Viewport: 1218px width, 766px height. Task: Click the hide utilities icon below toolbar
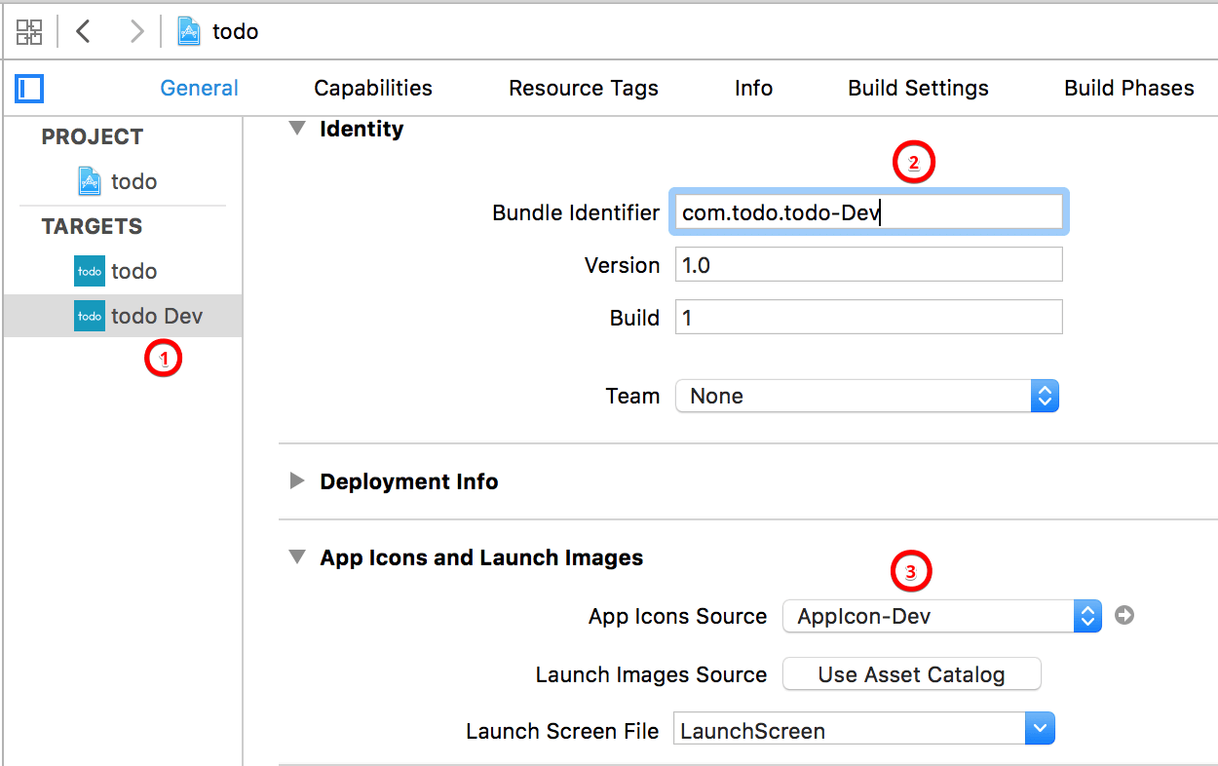pos(28,88)
